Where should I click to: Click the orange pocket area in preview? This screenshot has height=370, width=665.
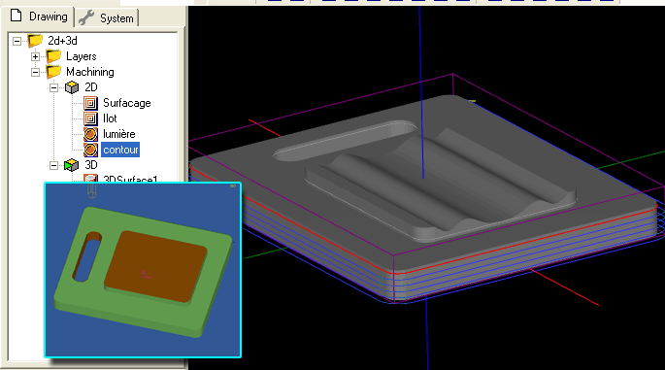[155, 266]
